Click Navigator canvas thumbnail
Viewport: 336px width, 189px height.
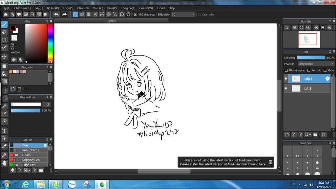309,39
